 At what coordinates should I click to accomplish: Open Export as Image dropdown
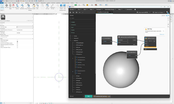(159, 12)
